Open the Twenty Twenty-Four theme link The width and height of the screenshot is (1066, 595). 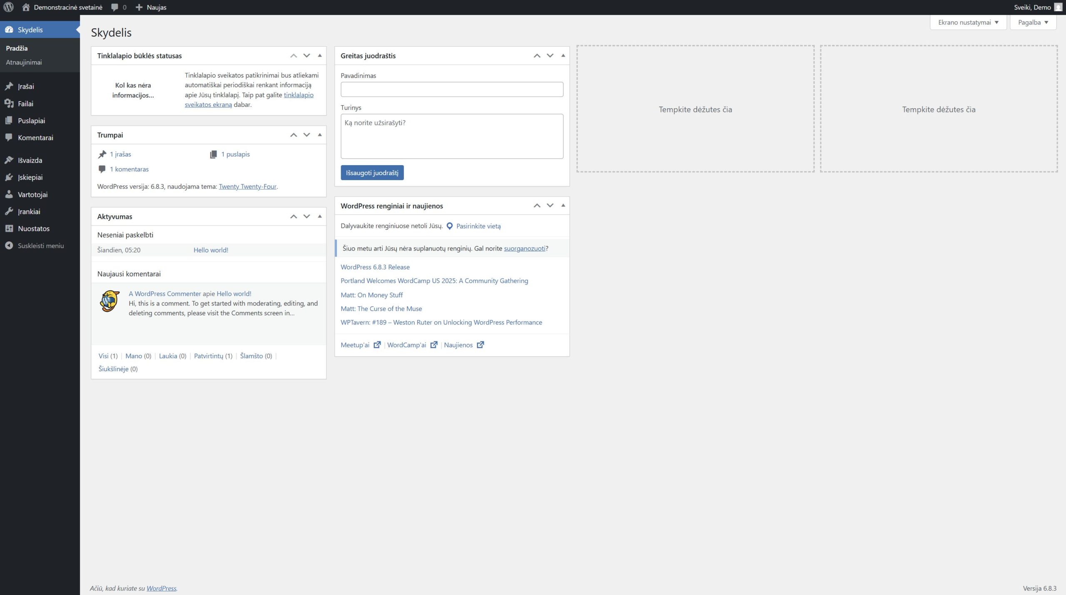(x=247, y=186)
